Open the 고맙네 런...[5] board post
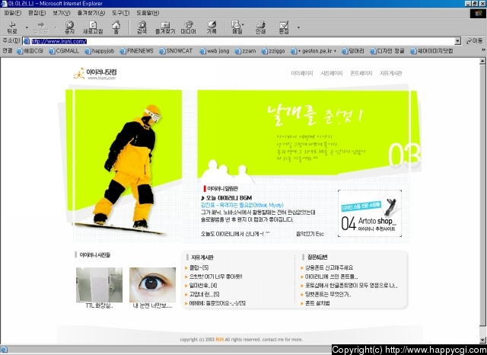The width and height of the screenshot is (487, 355). click(205, 294)
